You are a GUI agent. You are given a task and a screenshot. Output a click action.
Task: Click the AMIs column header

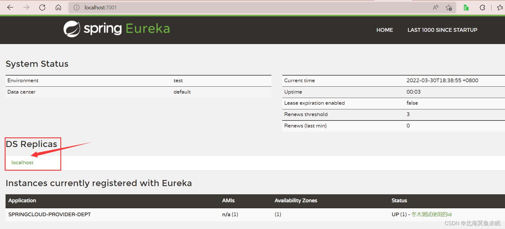click(x=228, y=200)
